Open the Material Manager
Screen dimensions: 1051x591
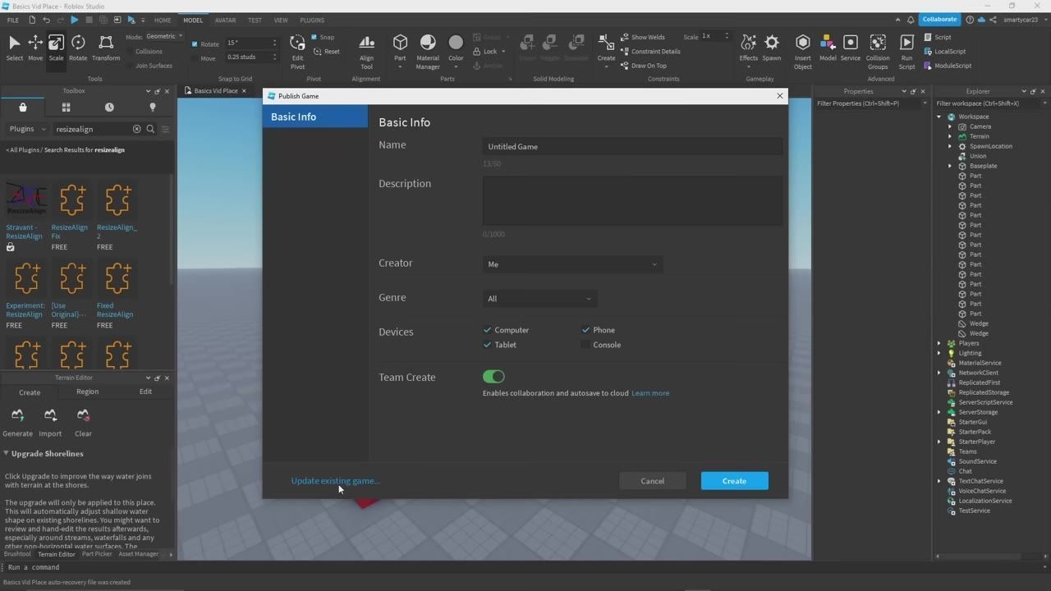[428, 52]
